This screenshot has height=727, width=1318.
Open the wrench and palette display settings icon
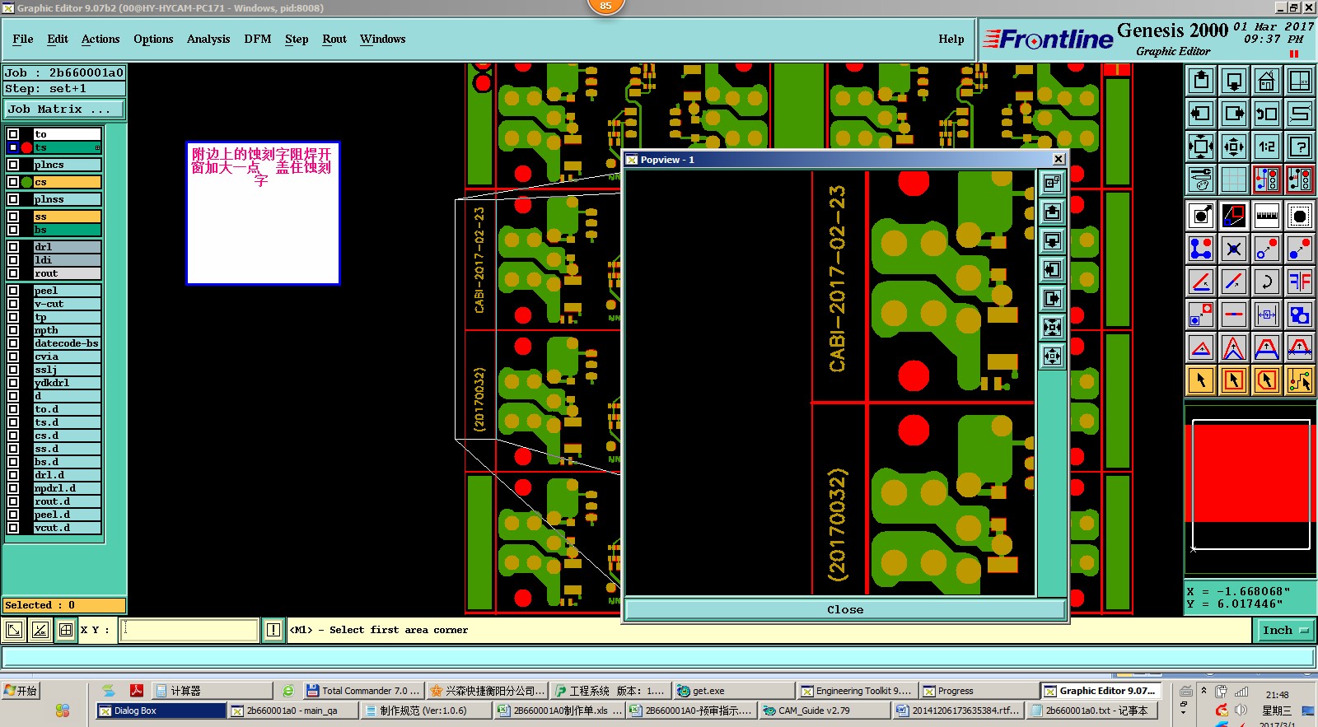click(1201, 179)
